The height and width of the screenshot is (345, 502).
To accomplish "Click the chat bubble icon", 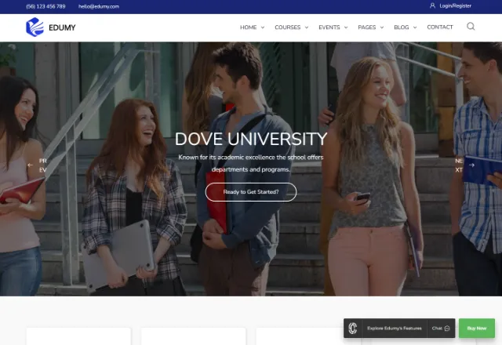I will pos(447,329).
